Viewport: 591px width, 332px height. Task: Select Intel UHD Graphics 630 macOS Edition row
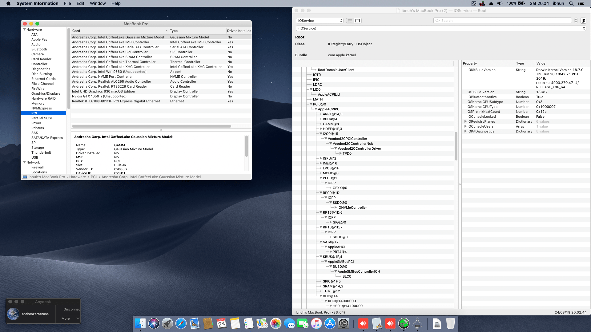[161, 91]
